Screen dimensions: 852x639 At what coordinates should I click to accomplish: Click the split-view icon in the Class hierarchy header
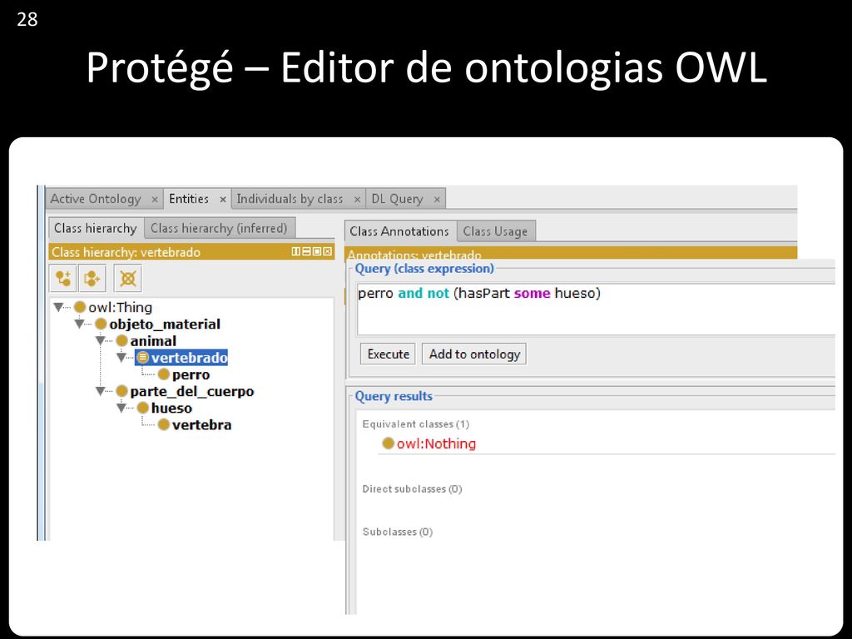(x=296, y=251)
